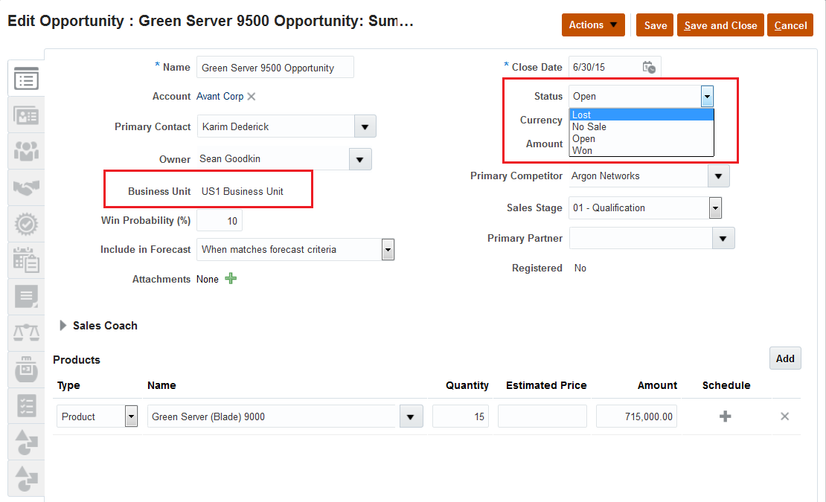Viewport: 826px width, 502px height.
Task: Open the Include in Forecast dropdown
Action: 387,249
